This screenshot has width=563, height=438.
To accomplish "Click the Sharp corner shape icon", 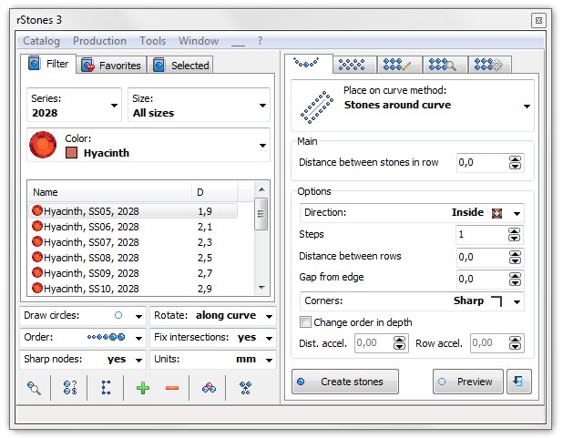I will click(496, 300).
